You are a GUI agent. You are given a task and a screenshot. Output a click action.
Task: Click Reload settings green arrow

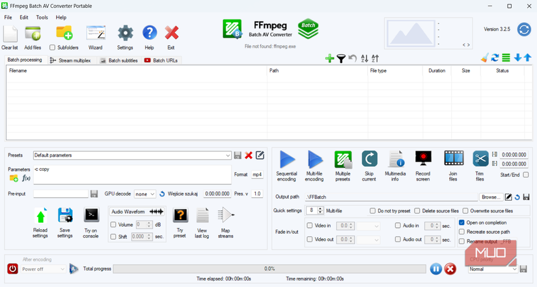click(x=41, y=216)
